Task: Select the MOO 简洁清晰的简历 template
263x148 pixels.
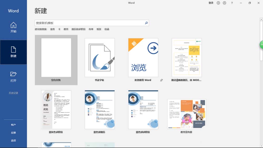Action: coord(186,60)
